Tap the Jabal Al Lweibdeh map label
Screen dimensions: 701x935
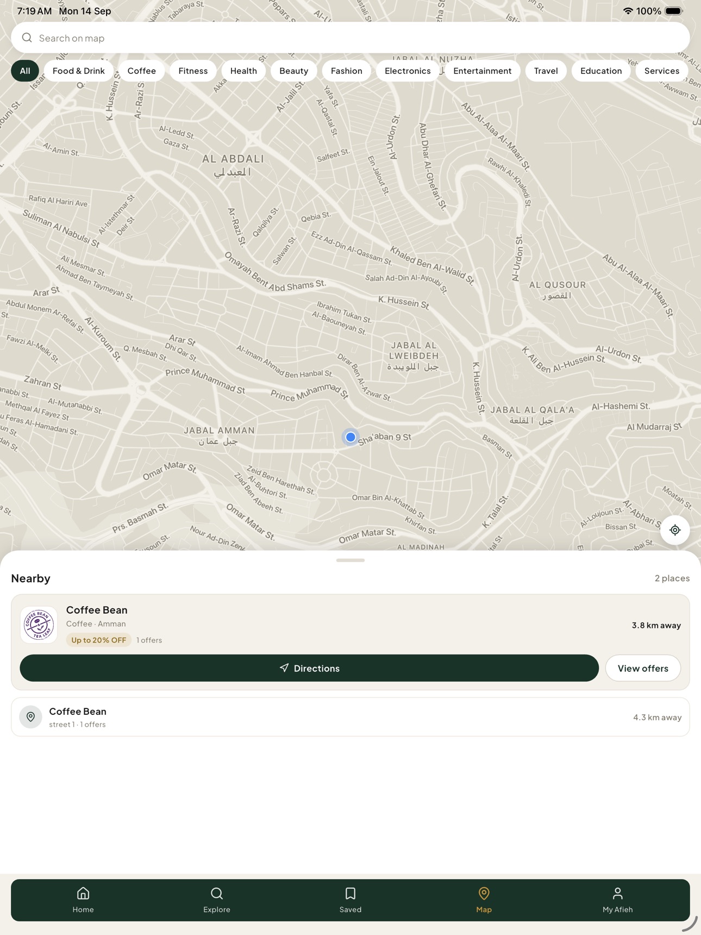coord(414,356)
